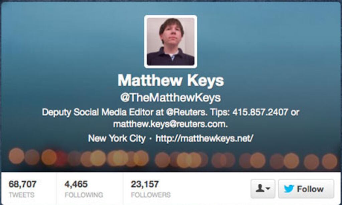The height and width of the screenshot is (205, 342).
Task: Open the FOLLOWING label
Action: (x=84, y=195)
